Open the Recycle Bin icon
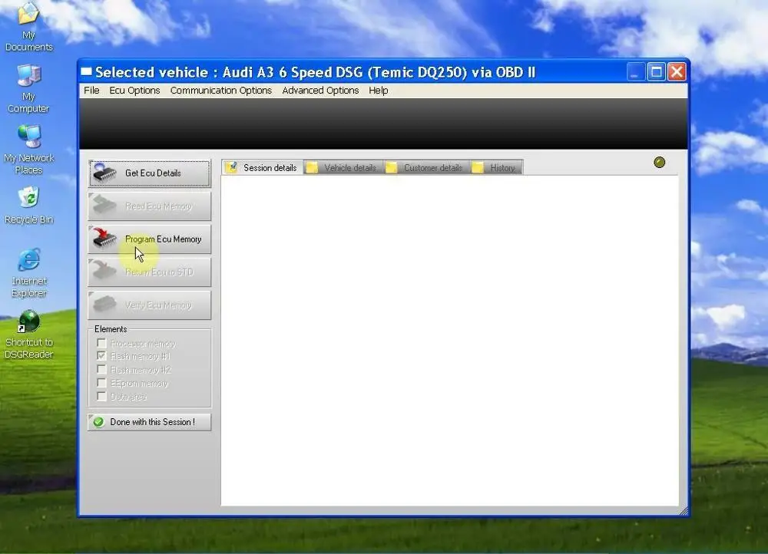 tap(28, 206)
